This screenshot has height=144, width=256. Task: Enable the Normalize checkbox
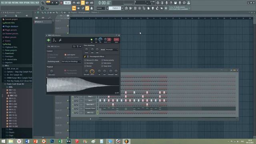point(85,63)
